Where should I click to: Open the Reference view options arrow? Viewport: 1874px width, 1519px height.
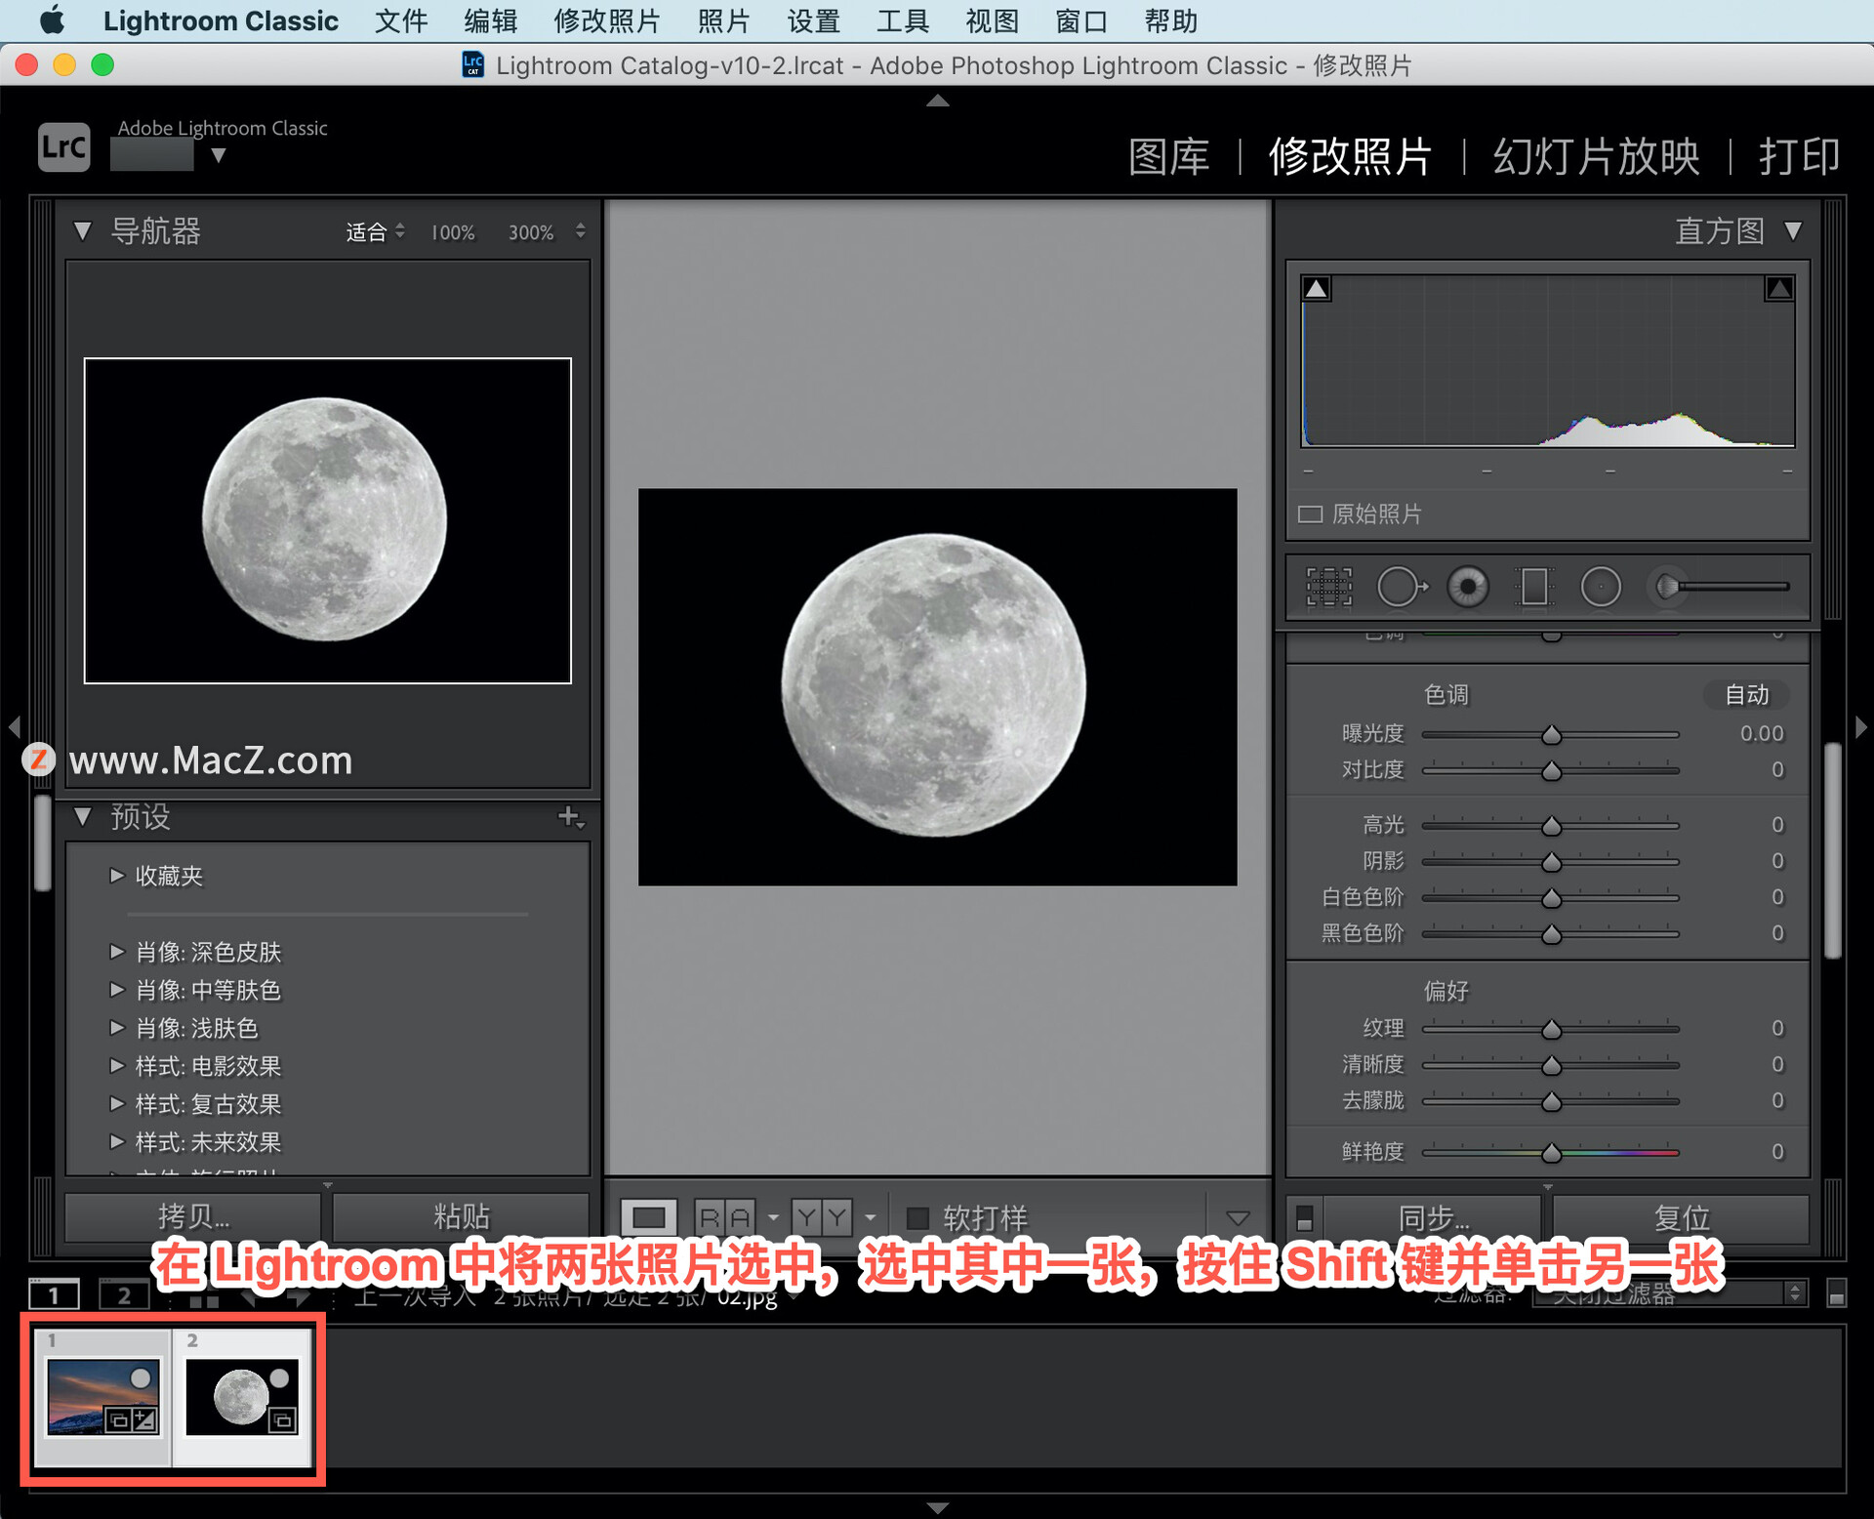(774, 1218)
